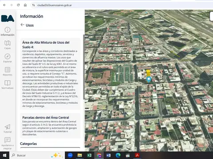Click the Área de Alta Mixtura heading
The height and width of the screenshot is (159, 213).
pyautogui.click(x=46, y=45)
